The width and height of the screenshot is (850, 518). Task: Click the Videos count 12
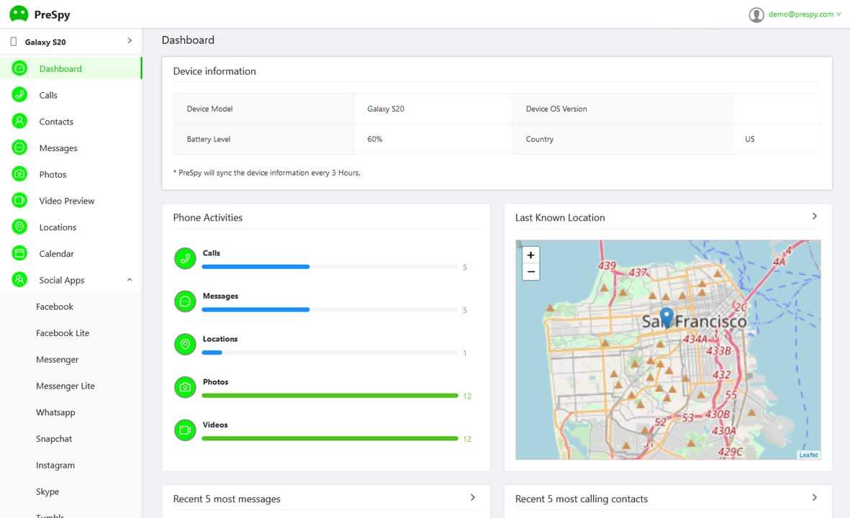point(466,439)
